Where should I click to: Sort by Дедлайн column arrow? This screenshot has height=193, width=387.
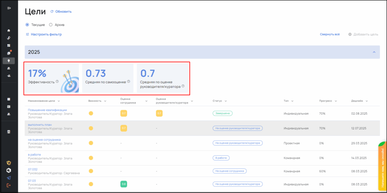click(x=367, y=101)
